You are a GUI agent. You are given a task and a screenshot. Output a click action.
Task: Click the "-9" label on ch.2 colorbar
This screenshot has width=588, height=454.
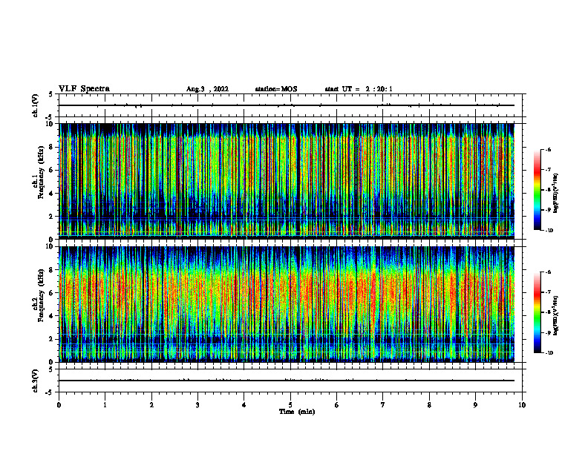pyautogui.click(x=548, y=332)
